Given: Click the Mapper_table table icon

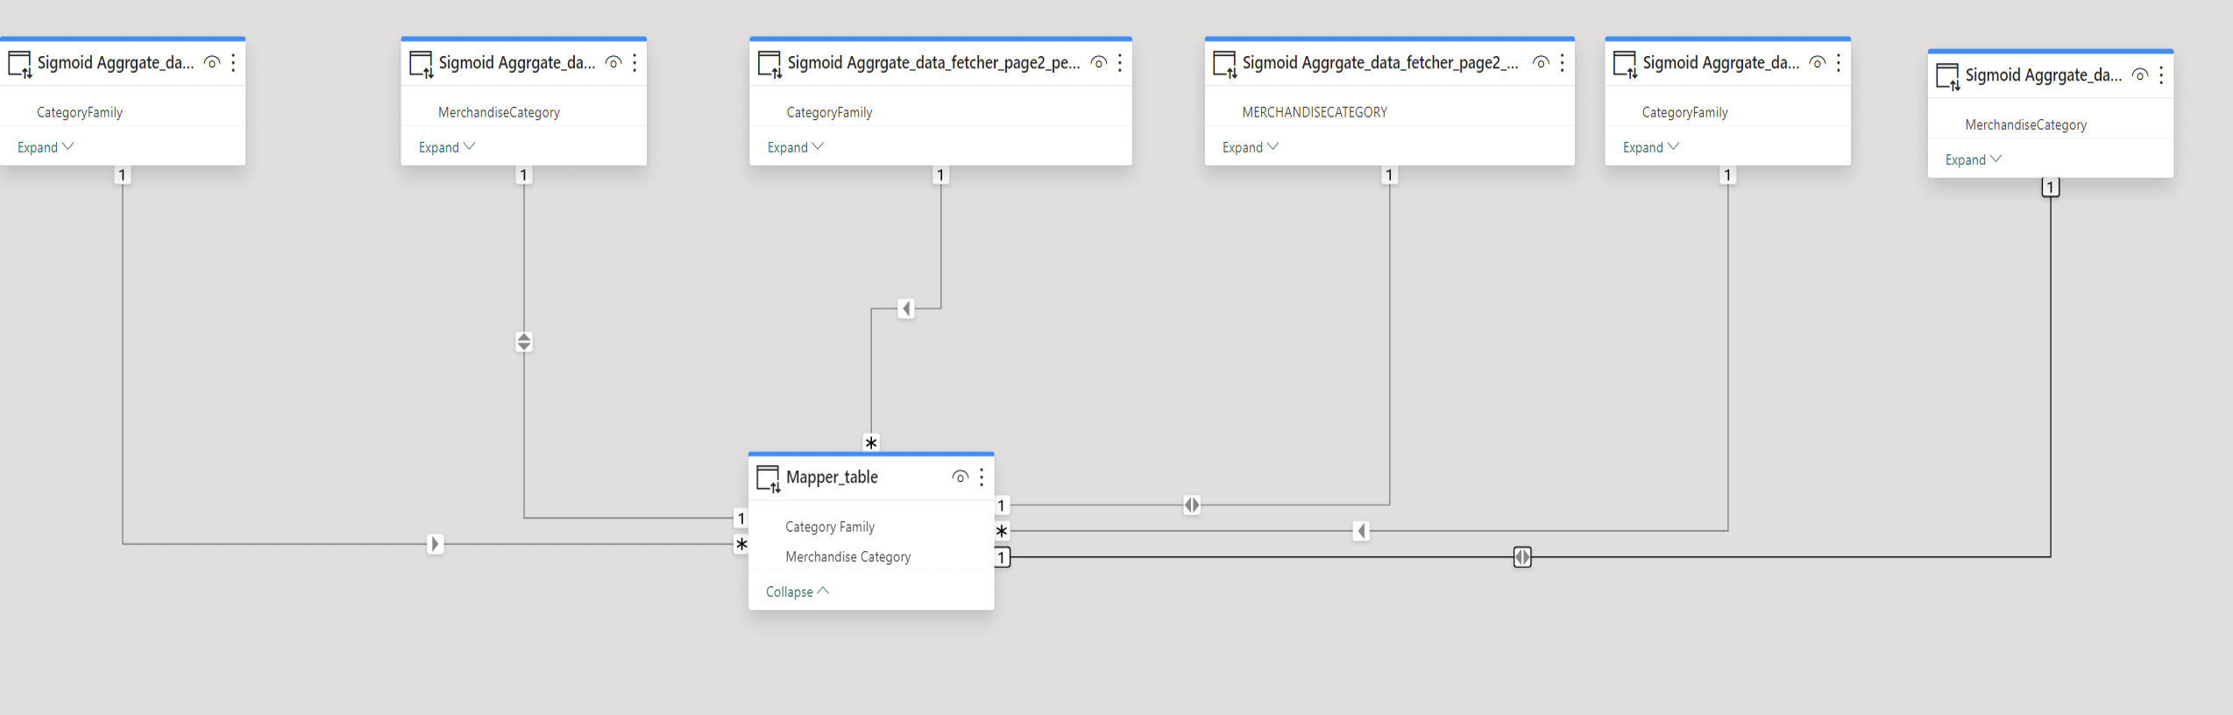Looking at the screenshot, I should point(769,478).
